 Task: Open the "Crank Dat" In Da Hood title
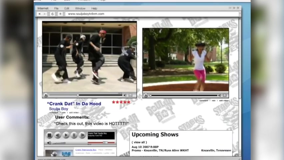click(74, 104)
